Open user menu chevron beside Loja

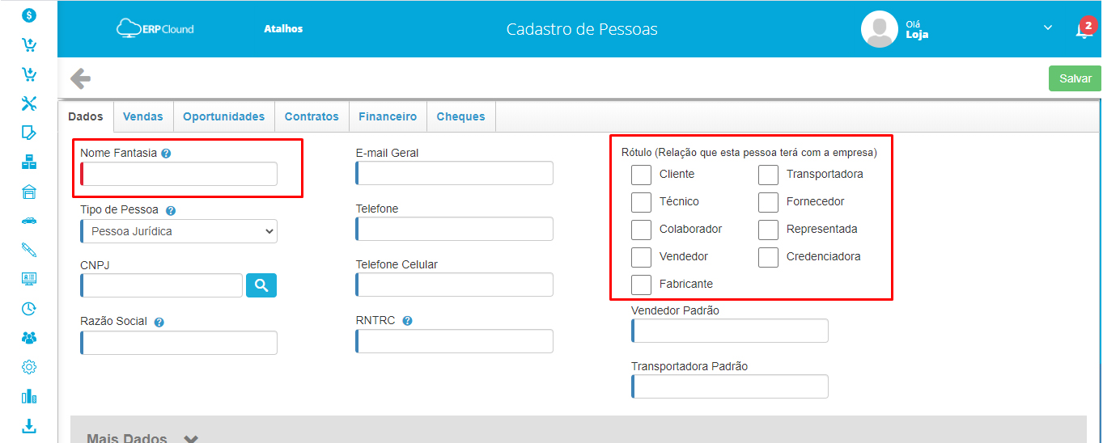[x=1048, y=28]
